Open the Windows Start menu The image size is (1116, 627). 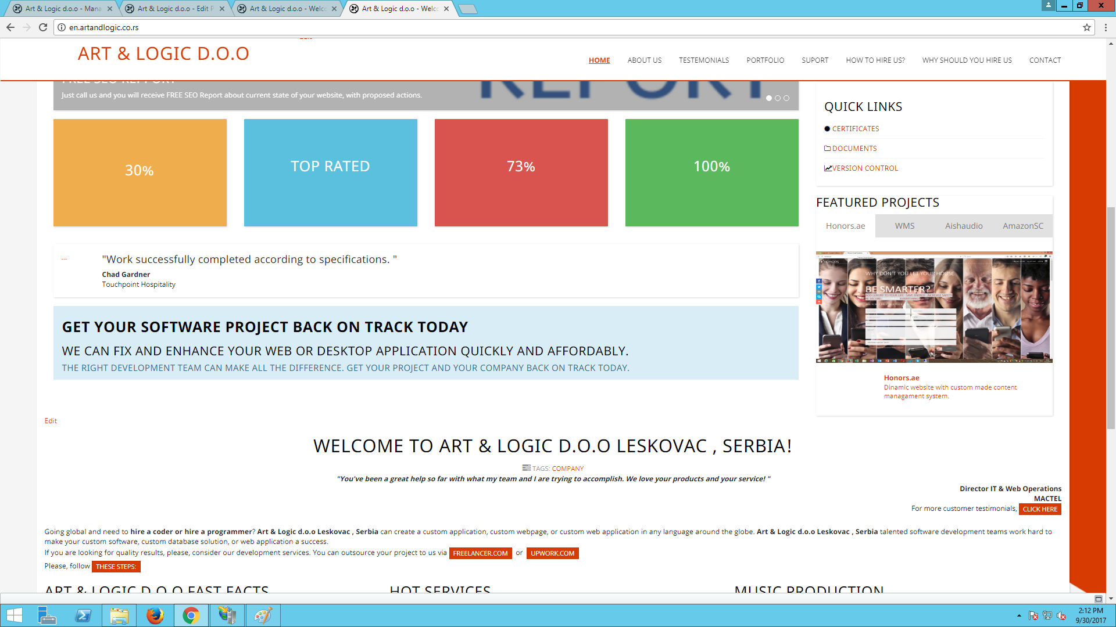point(14,615)
